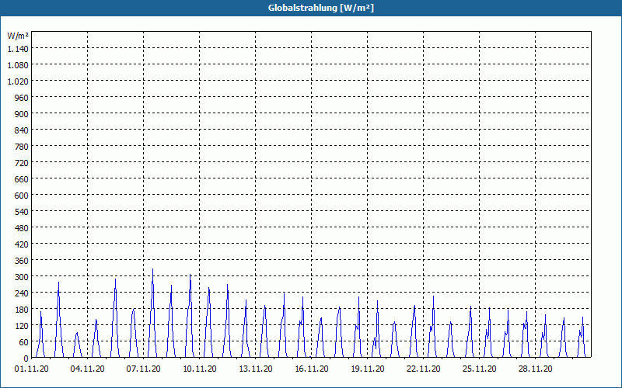
Task: Click the 720 y-axis value
Action: 22,163
